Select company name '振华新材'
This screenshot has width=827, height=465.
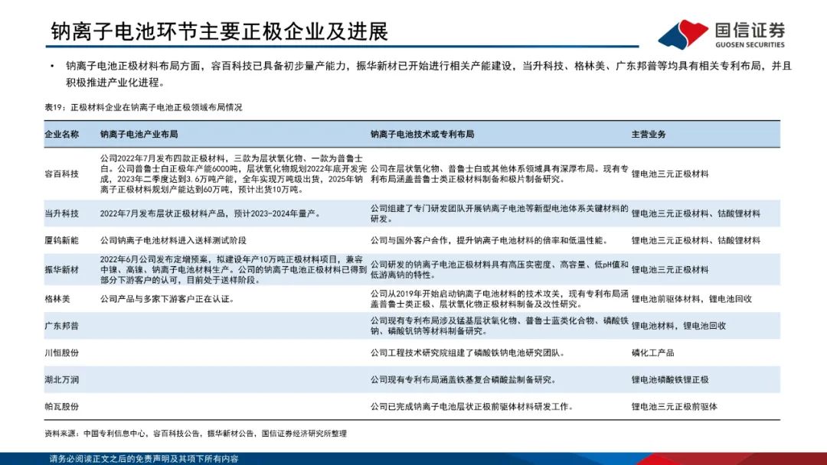pos(62,270)
